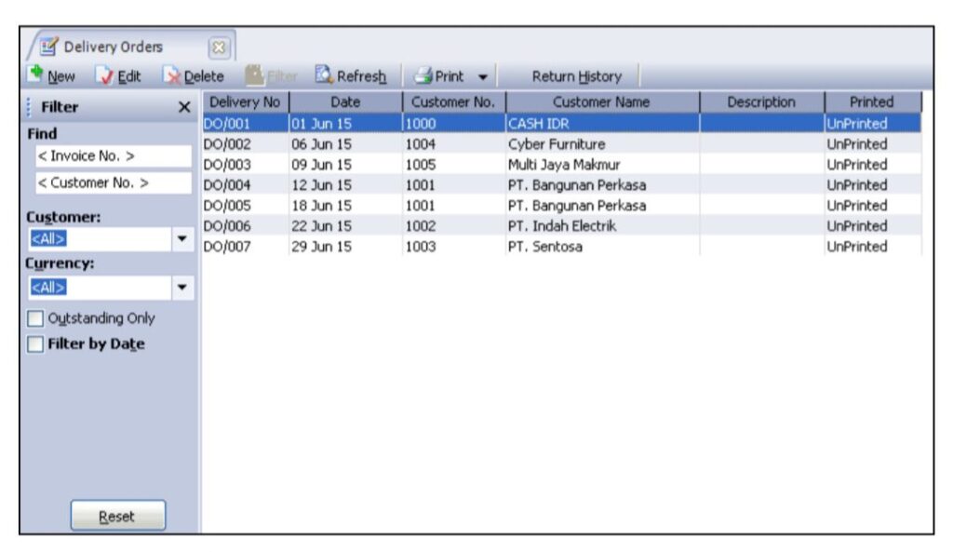The height and width of the screenshot is (552, 953).
Task: Click the Refresh toolbar icon
Action: [324, 74]
